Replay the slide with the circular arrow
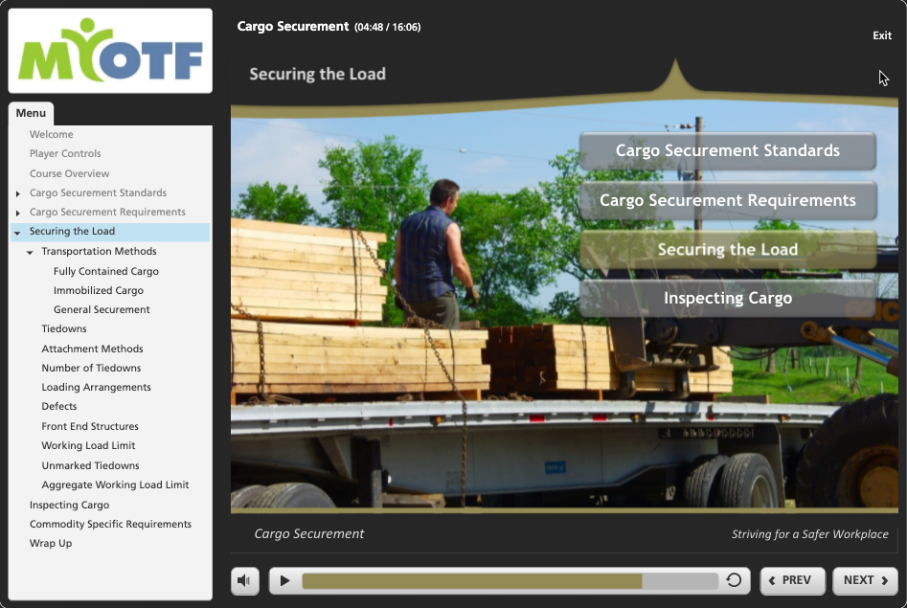The image size is (907, 608). 734,580
